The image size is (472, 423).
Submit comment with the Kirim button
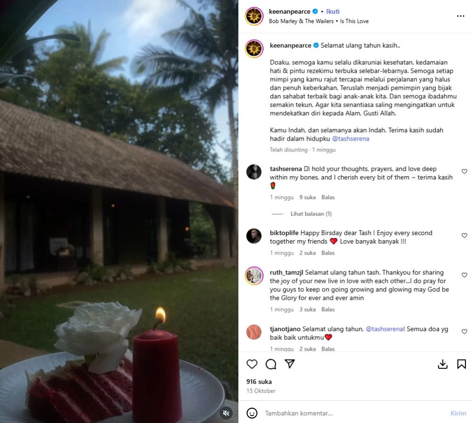pos(458,413)
